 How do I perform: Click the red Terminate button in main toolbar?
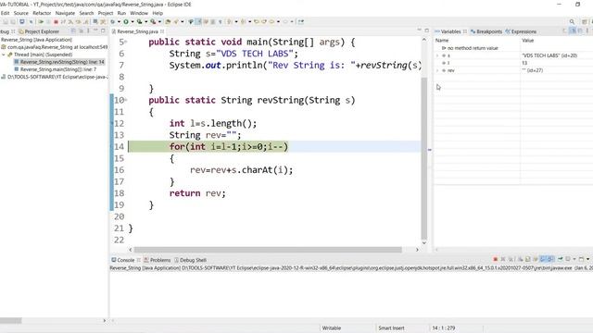pyautogui.click(x=56, y=22)
